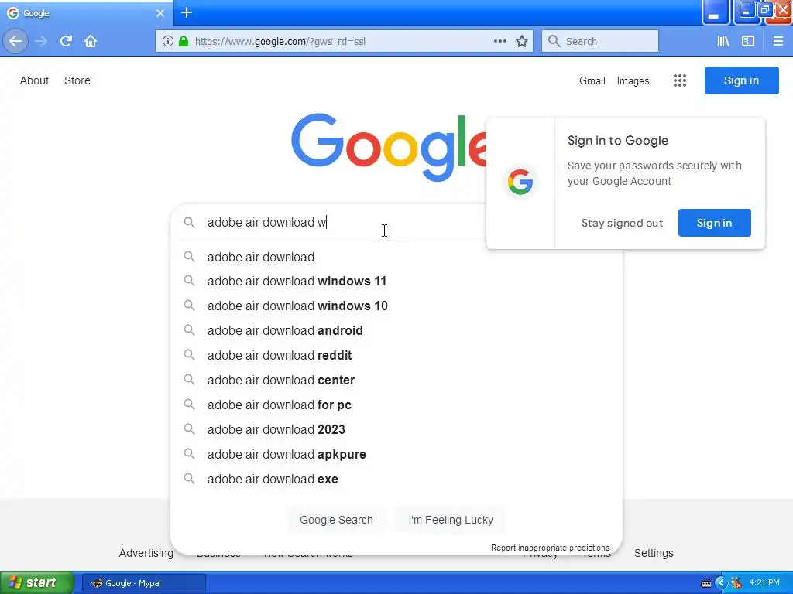This screenshot has height=594, width=793.
Task: Open the browser hamburger menu
Action: pos(778,42)
